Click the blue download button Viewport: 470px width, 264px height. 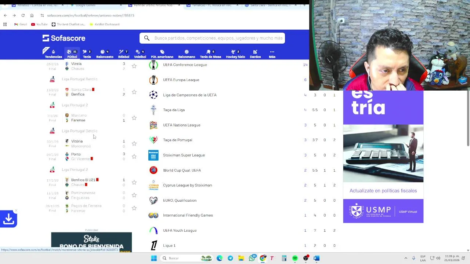click(8, 219)
